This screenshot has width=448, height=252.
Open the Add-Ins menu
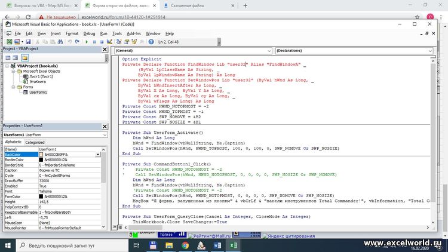[134, 33]
